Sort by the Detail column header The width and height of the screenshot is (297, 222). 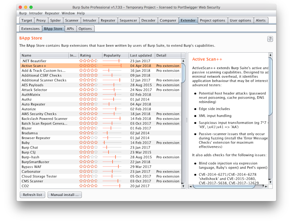[x=168, y=56]
